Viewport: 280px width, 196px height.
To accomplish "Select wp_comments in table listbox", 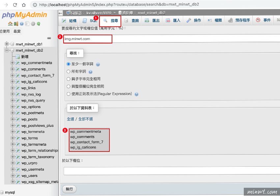I will (x=89, y=137).
